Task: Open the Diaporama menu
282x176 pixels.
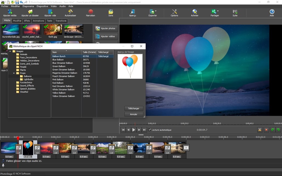Action: [x=28, y=6]
